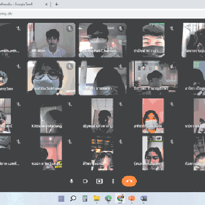Click the browser address bar URL

(x=6, y=14)
